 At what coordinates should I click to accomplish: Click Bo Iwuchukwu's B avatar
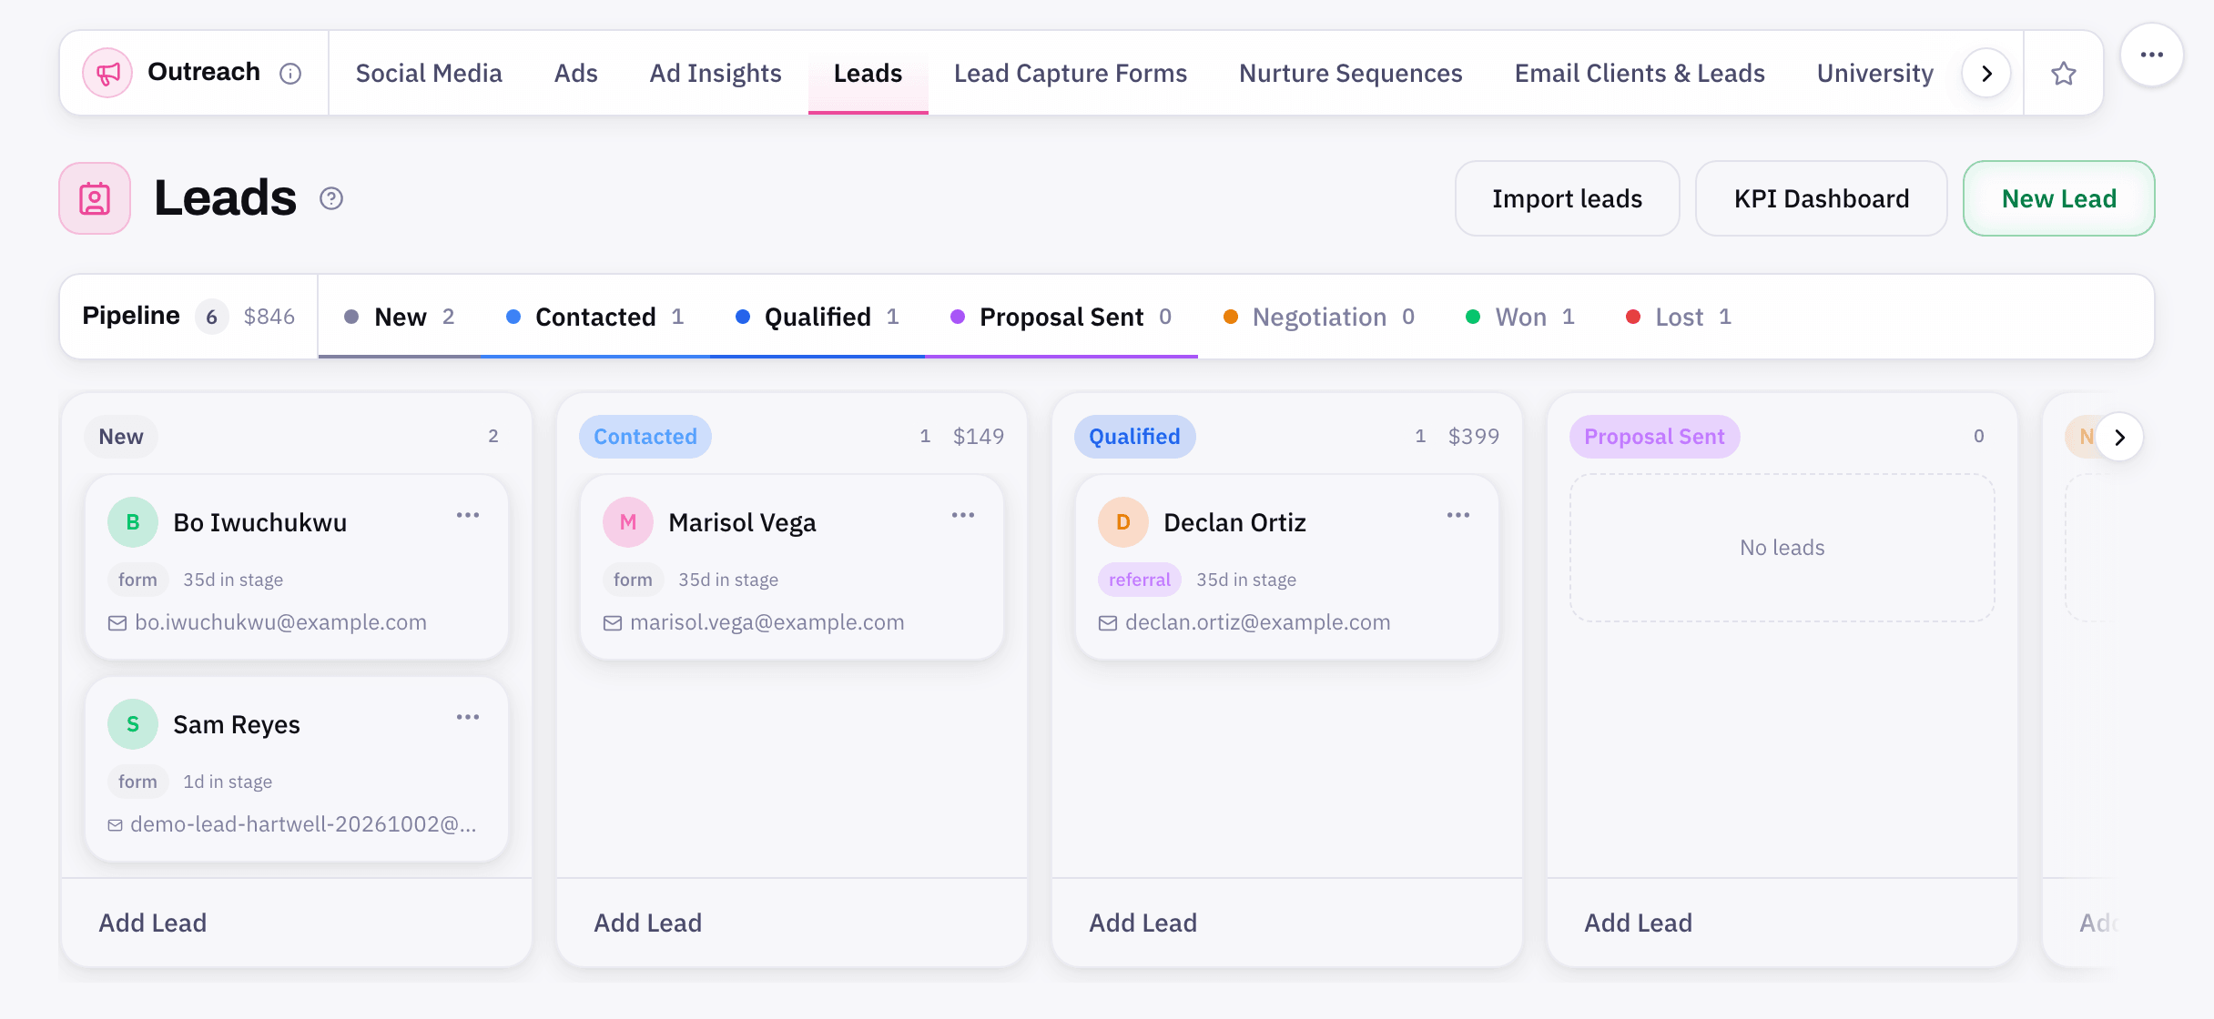(x=133, y=522)
